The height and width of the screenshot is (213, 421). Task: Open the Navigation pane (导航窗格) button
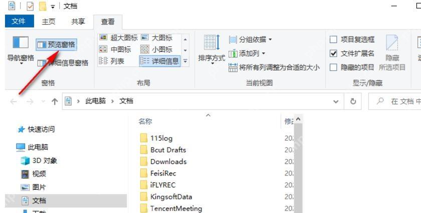pos(21,49)
